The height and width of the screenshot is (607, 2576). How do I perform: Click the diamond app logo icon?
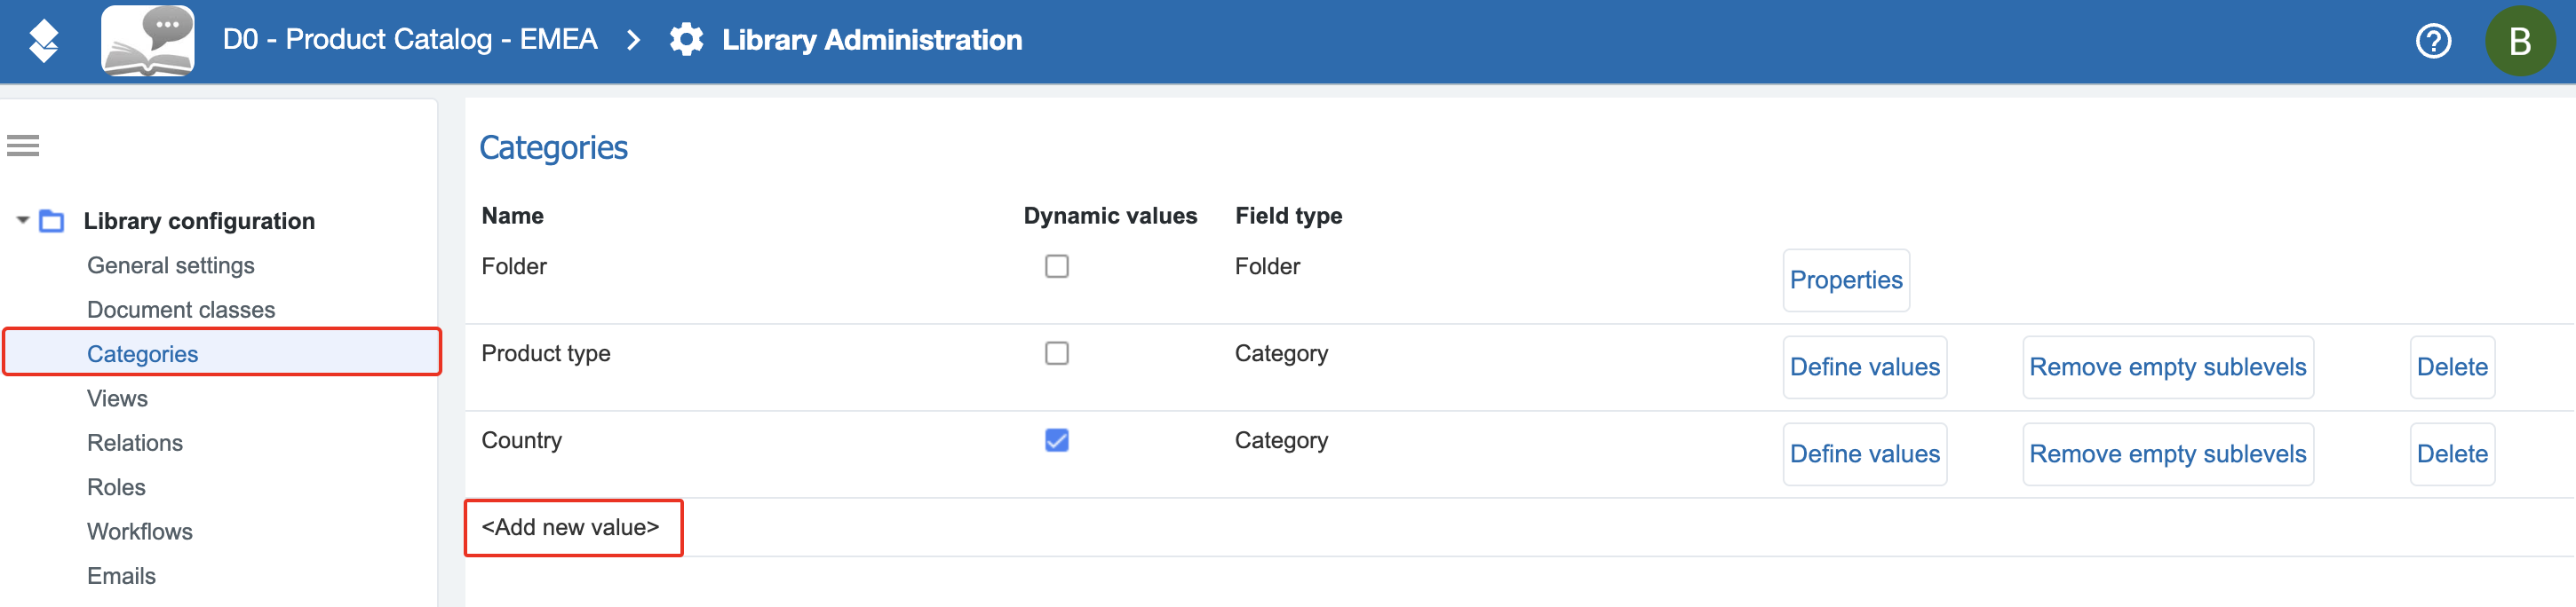click(x=43, y=40)
